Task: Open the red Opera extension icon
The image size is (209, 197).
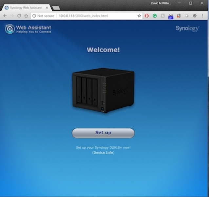Action: pos(147,16)
